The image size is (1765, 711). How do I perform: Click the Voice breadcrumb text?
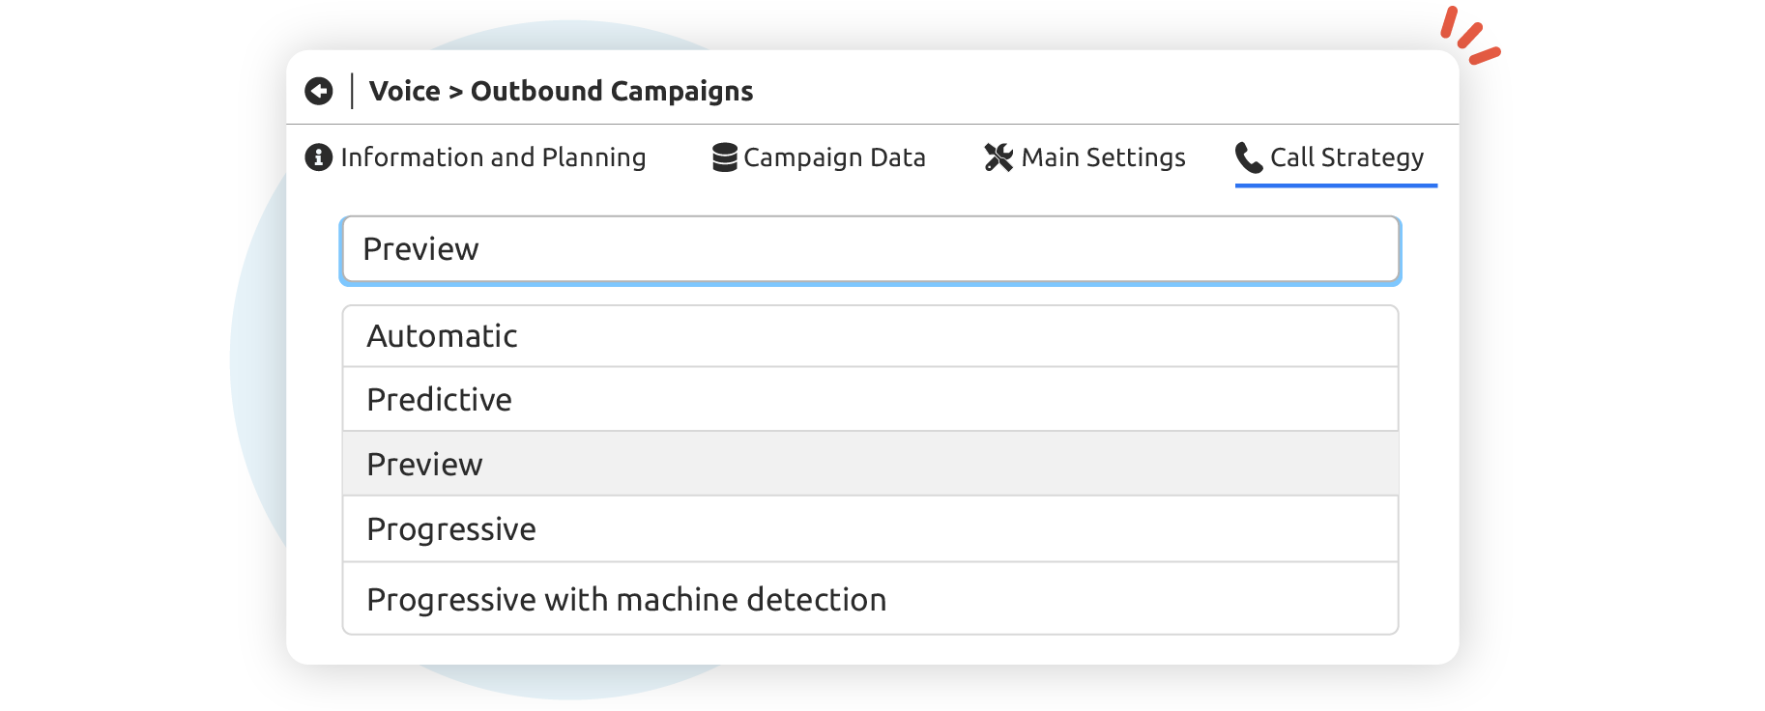tap(404, 91)
